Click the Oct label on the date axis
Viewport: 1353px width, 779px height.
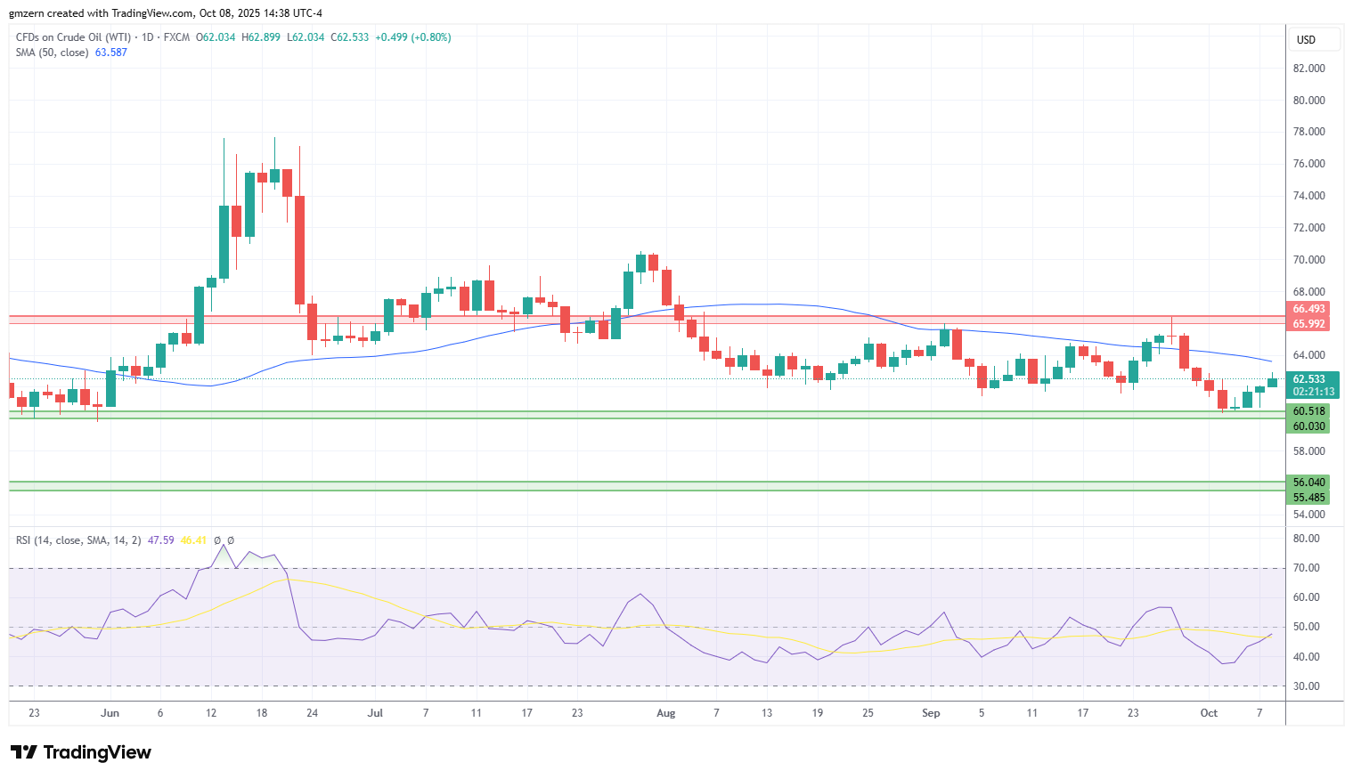pyautogui.click(x=1209, y=713)
